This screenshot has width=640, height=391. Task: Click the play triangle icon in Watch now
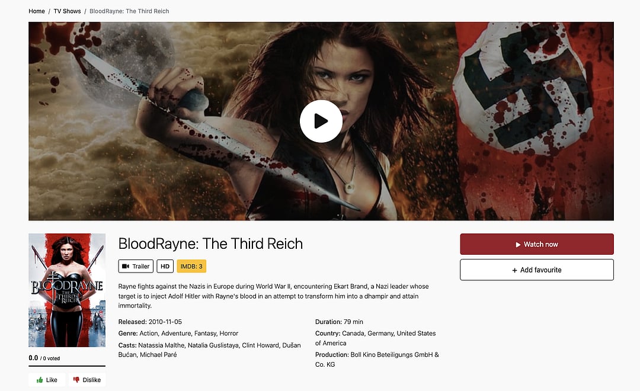518,245
